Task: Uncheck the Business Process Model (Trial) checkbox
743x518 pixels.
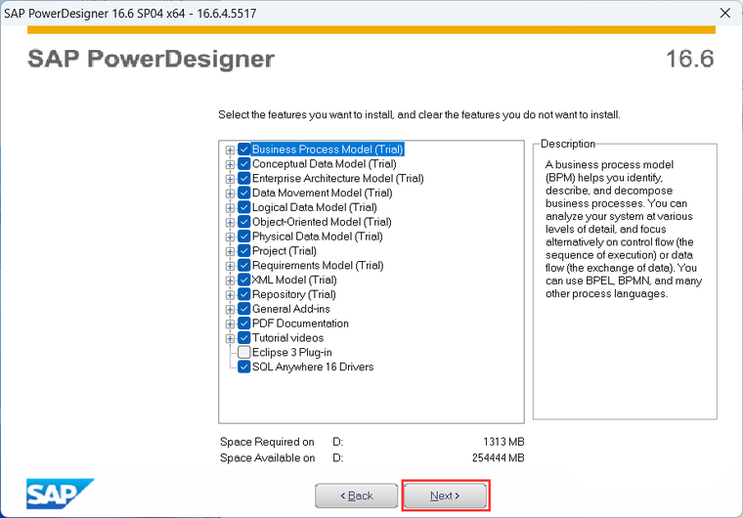Action: point(244,150)
